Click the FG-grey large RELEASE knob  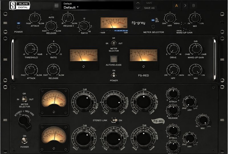tap(51, 26)
